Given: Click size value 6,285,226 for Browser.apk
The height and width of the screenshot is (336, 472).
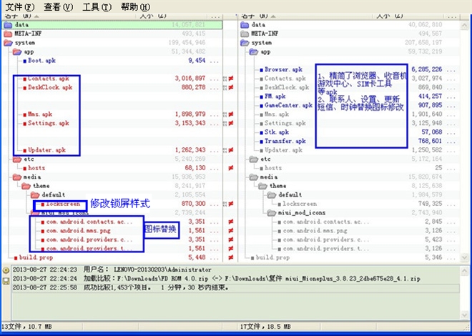Looking at the screenshot, I should point(427,69).
